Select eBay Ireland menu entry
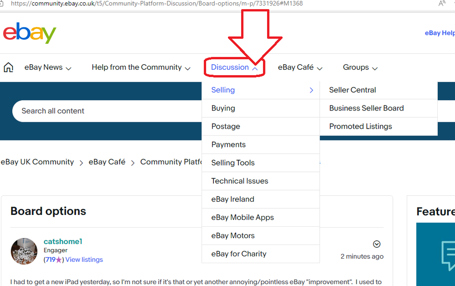This screenshot has width=455, height=286. pyautogui.click(x=261, y=199)
